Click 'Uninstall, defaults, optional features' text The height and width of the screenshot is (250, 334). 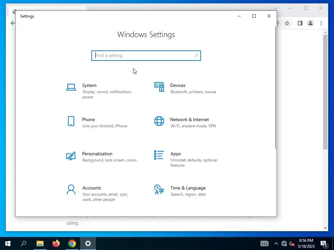[194, 163]
